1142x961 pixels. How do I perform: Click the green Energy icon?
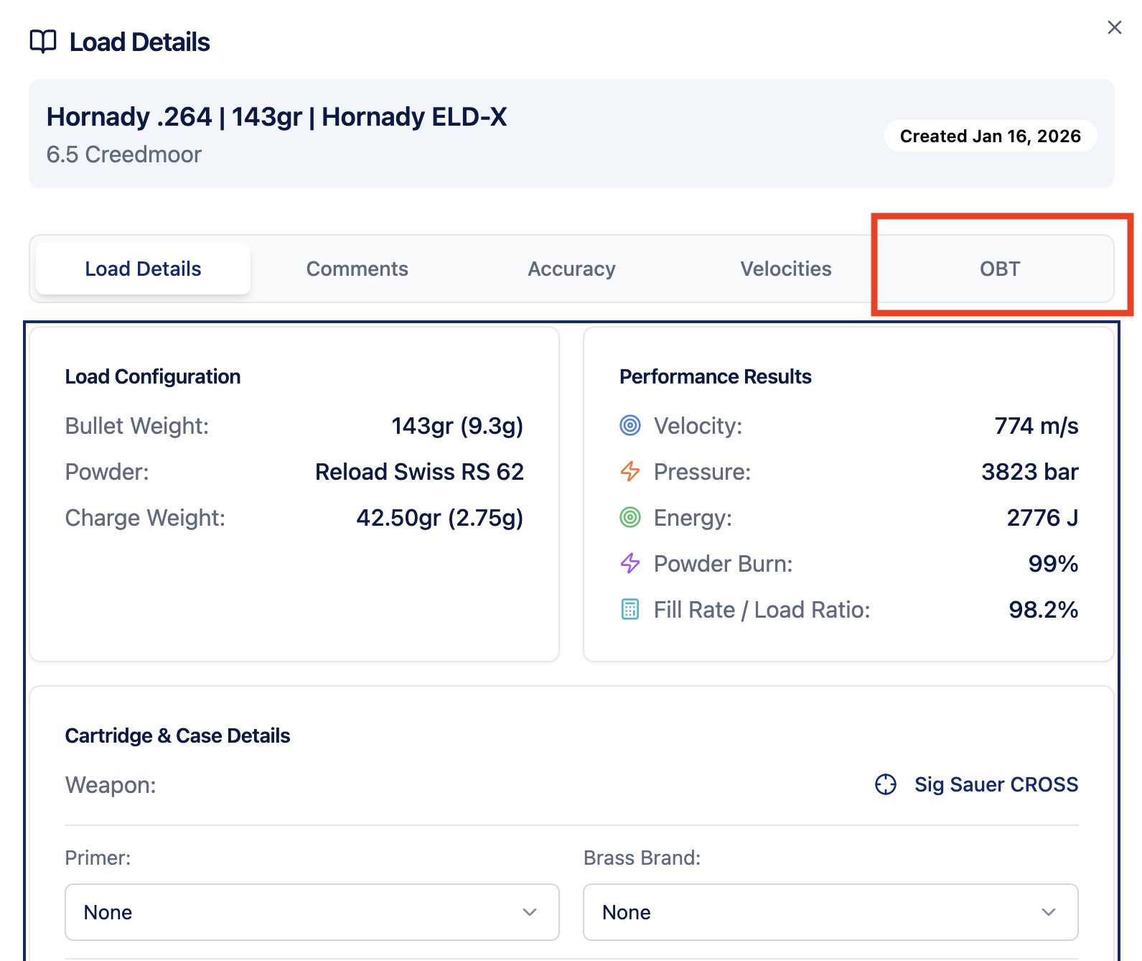(x=629, y=518)
